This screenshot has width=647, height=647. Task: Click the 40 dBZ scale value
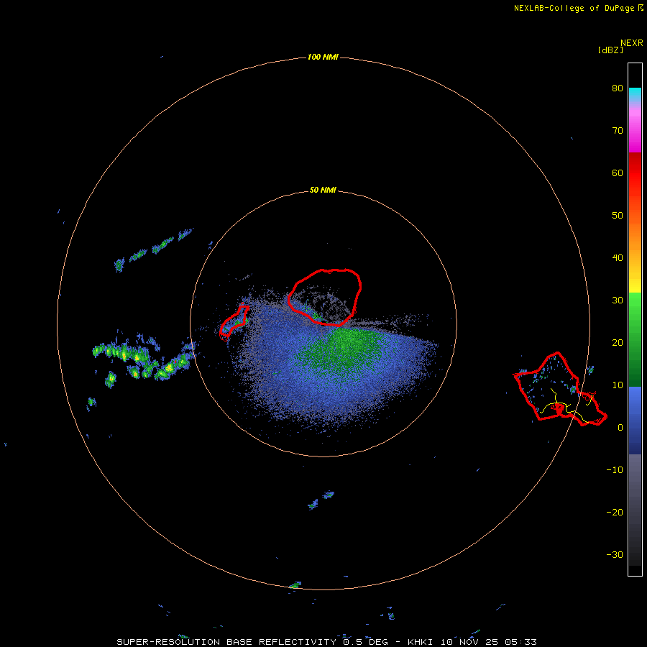coord(618,258)
